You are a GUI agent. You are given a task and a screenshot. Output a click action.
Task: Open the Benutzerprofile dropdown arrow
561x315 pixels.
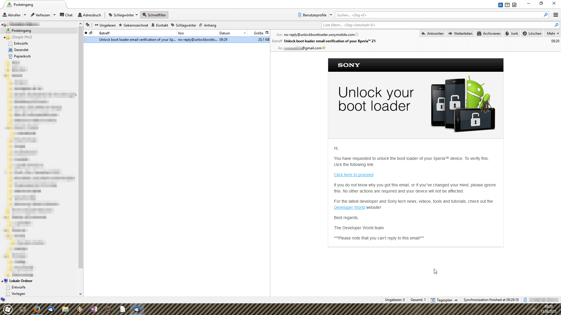pos(331,15)
